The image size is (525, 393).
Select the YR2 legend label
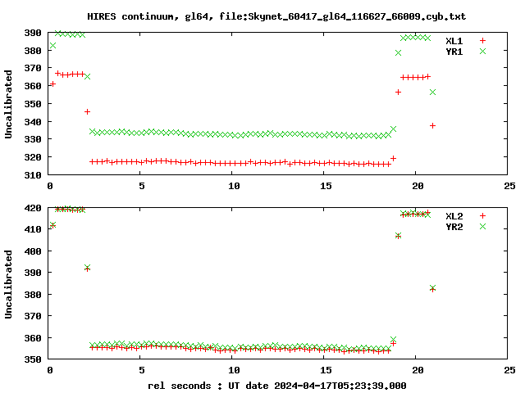[454, 227]
